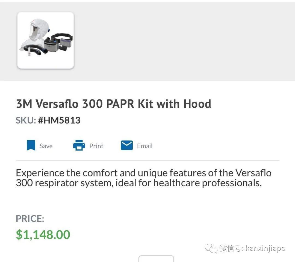Click the product title 3M Versaflo 300 PAPR Kit
Viewport: 295px width, 262px height.
[x=114, y=104]
